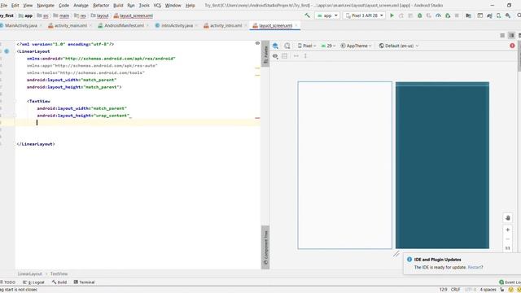
Task: Click the blueprint preview surface
Action: (442, 165)
